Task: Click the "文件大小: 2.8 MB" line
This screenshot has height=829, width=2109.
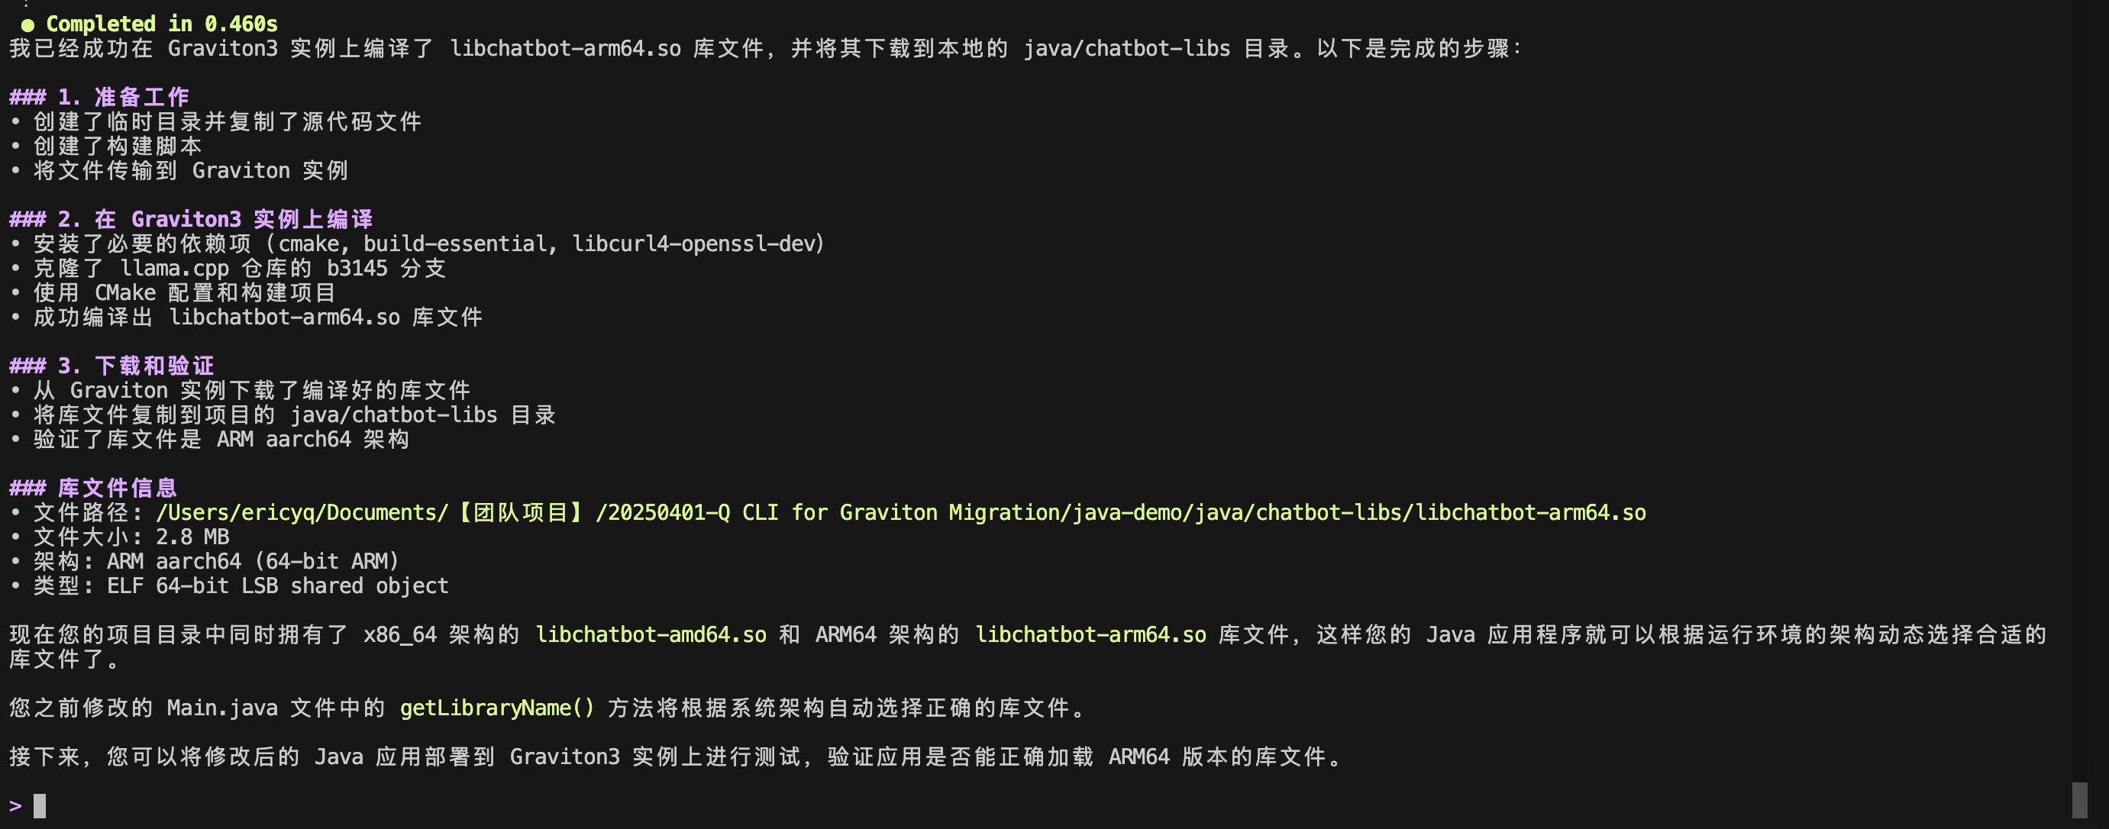Action: [x=131, y=537]
